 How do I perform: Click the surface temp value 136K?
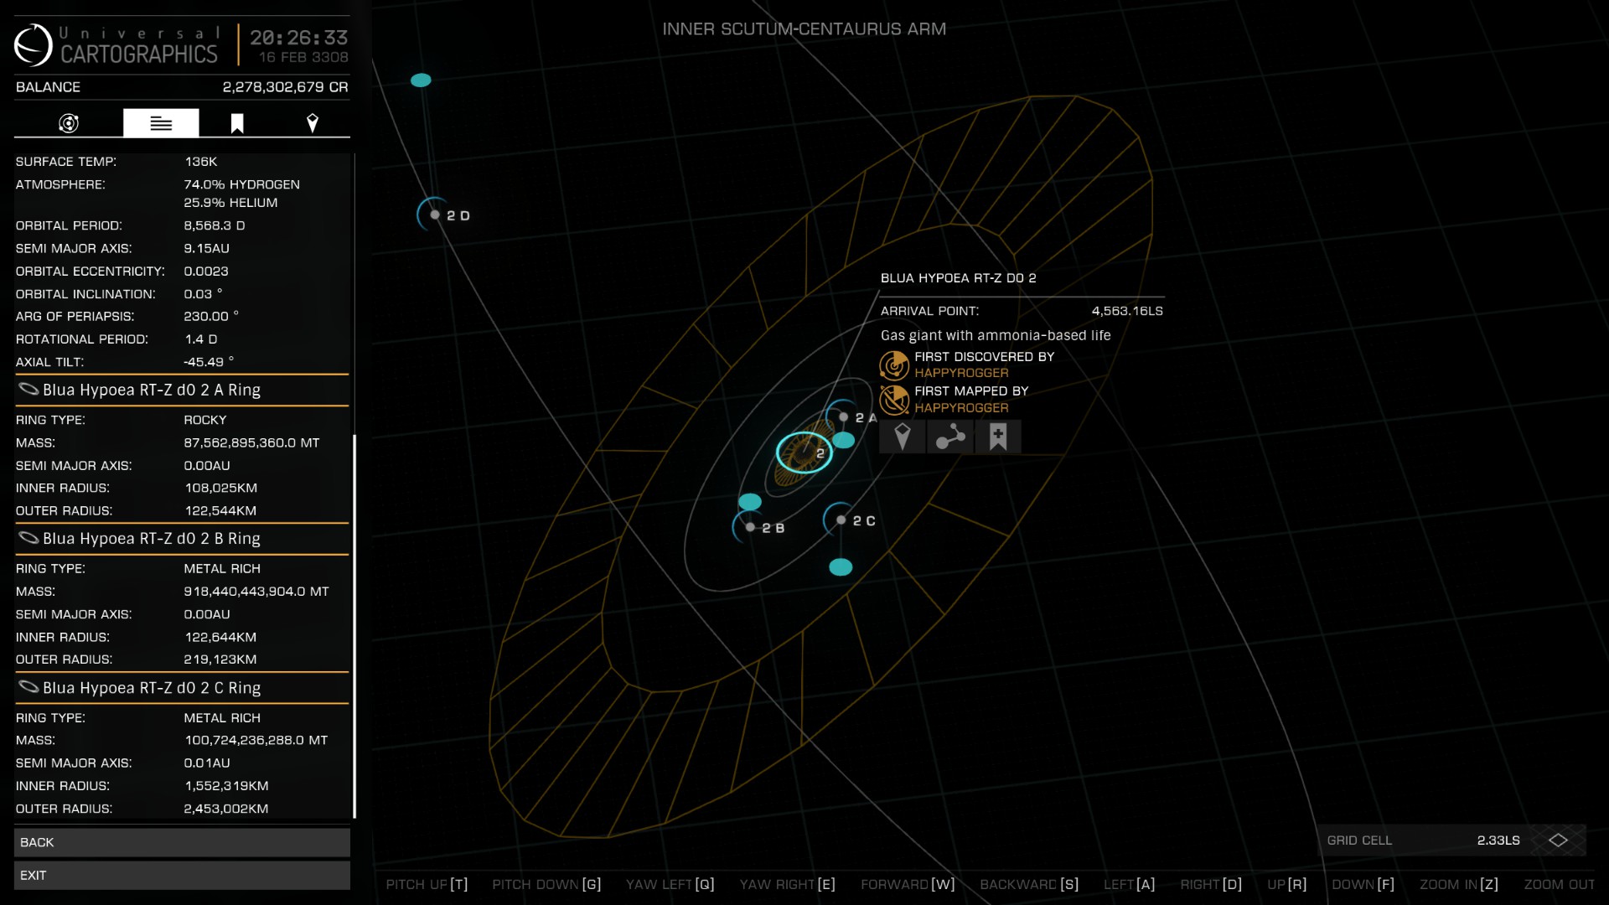click(201, 161)
